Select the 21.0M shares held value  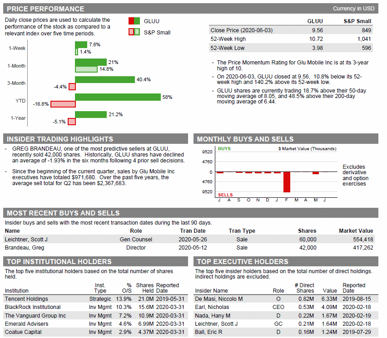146,299
